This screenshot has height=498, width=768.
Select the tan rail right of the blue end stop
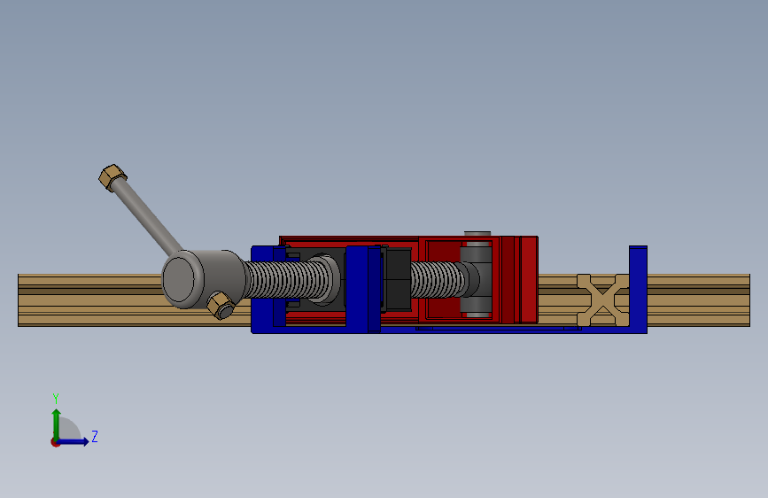(x=698, y=300)
